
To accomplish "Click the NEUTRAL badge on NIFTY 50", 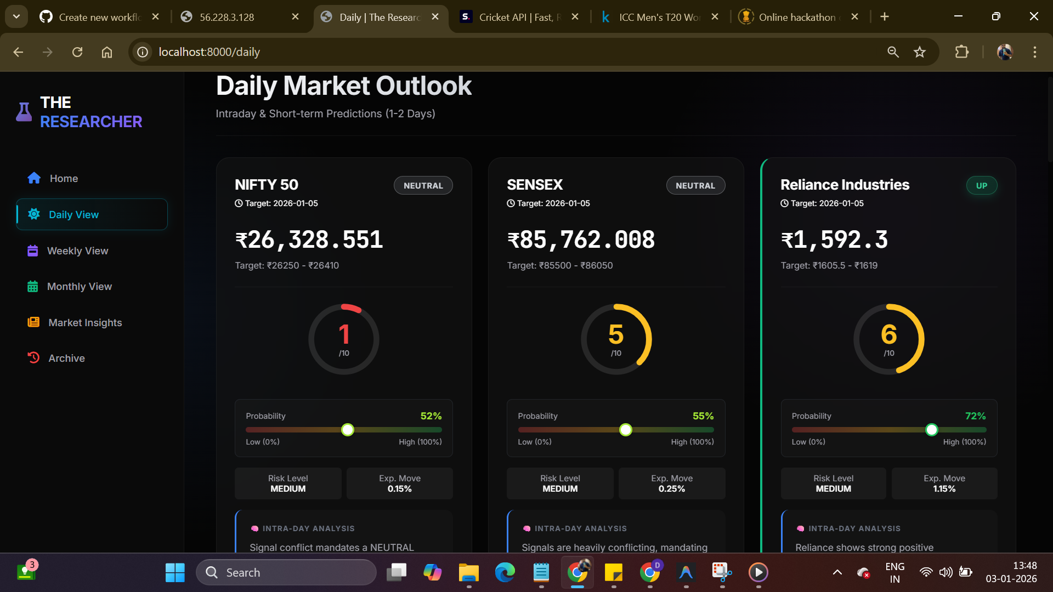I will click(x=423, y=186).
